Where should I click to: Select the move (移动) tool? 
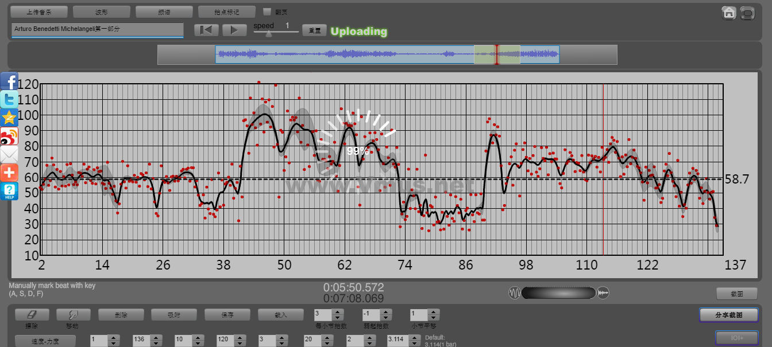(73, 315)
